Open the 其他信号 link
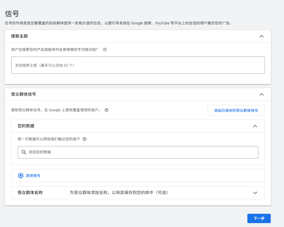 tap(33, 176)
